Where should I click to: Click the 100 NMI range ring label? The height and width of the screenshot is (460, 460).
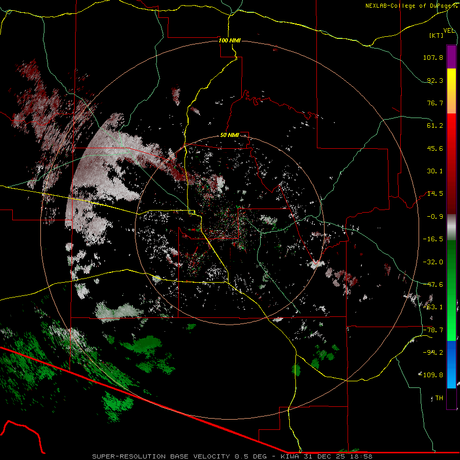[229, 40]
